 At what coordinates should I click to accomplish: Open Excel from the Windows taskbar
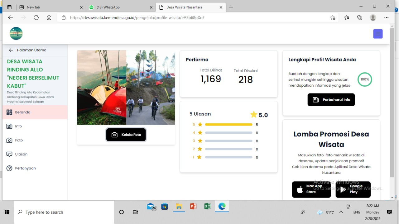pyautogui.click(x=207, y=206)
